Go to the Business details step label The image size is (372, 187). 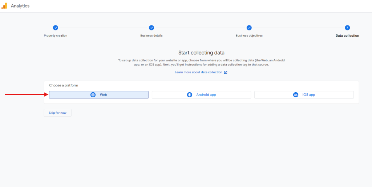[151, 36]
